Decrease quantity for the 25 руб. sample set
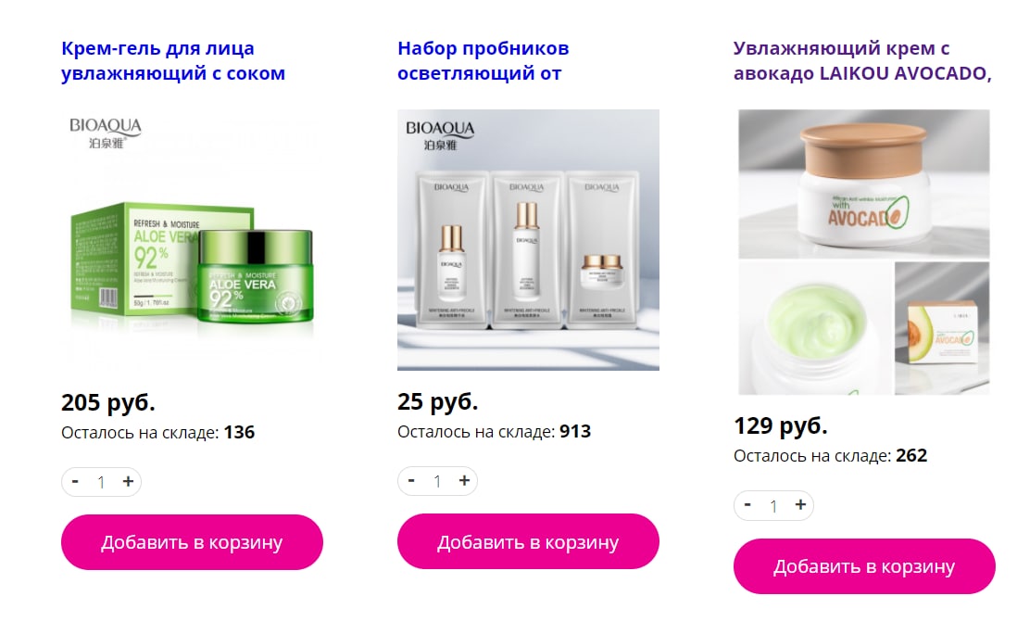This screenshot has width=1017, height=634. pos(411,481)
